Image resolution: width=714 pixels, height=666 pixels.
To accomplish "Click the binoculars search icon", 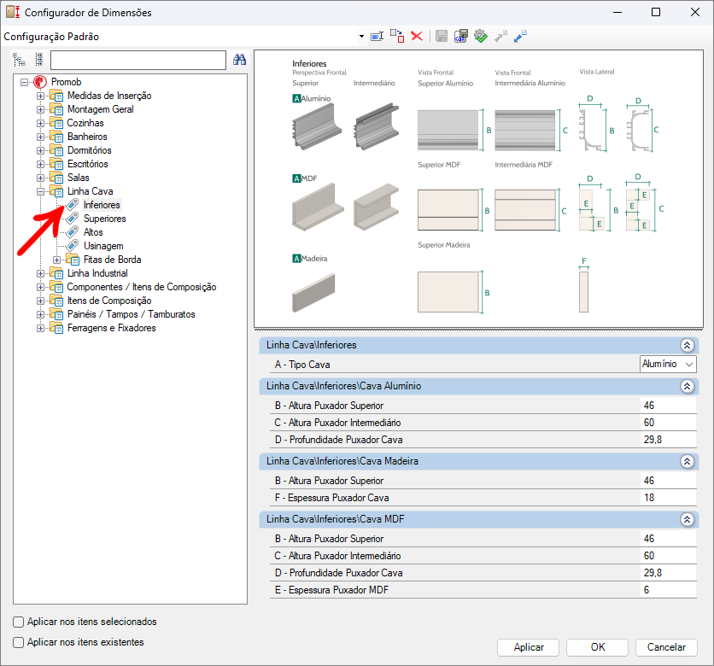I will click(240, 60).
